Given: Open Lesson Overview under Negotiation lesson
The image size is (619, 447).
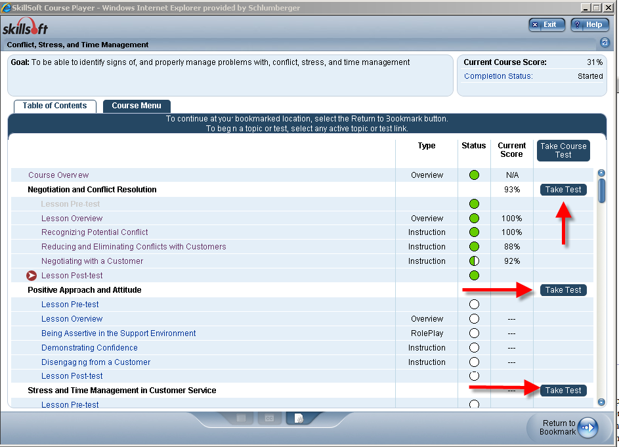Looking at the screenshot, I should (72, 219).
